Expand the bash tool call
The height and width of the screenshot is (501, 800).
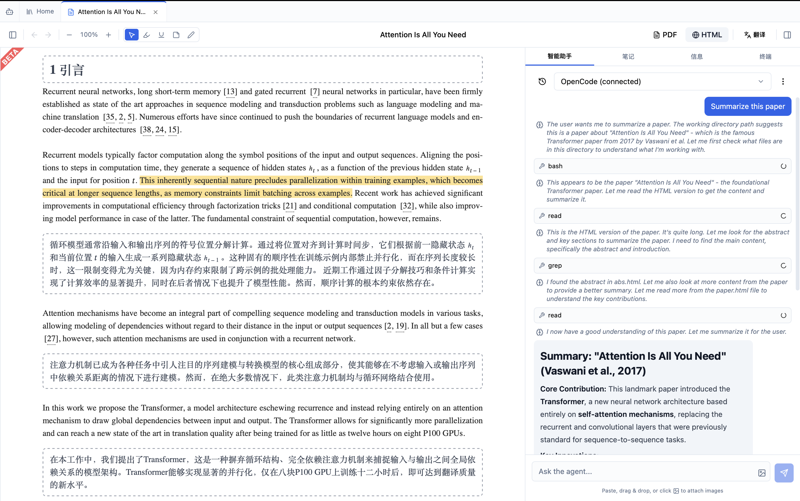tap(662, 166)
